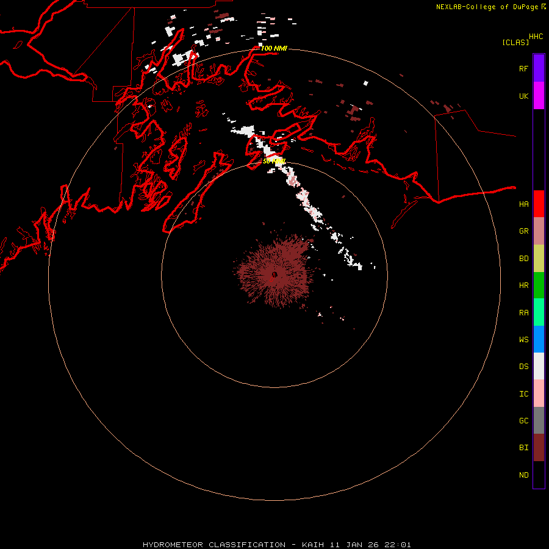
Task: Click the ND legend label
Action: coord(523,475)
